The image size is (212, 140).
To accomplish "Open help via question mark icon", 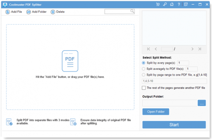I will coord(179,5).
